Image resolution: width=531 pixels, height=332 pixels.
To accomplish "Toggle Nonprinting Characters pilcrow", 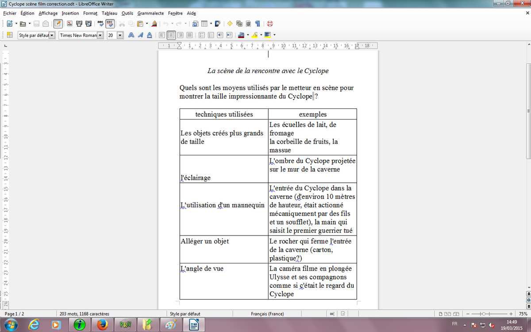I will (x=258, y=23).
